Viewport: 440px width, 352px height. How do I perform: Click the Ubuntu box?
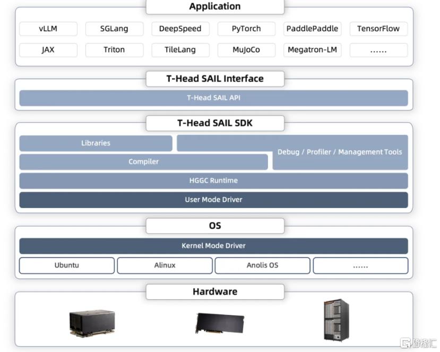point(67,265)
